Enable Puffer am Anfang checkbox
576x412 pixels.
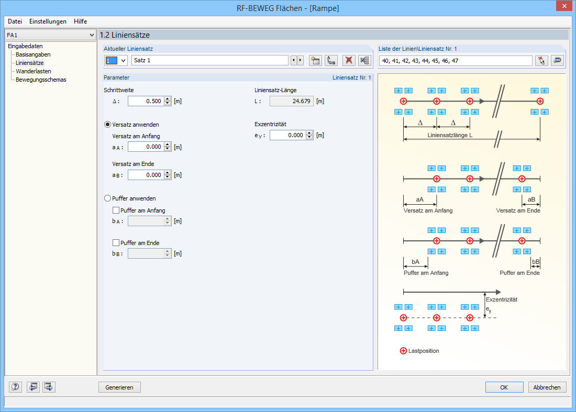click(116, 210)
